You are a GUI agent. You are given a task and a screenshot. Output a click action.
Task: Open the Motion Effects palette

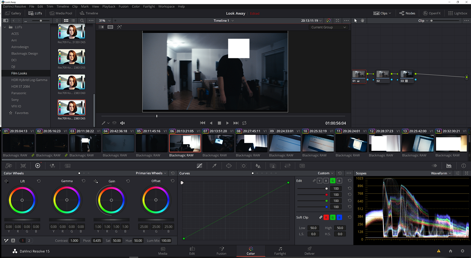[x=67, y=165]
